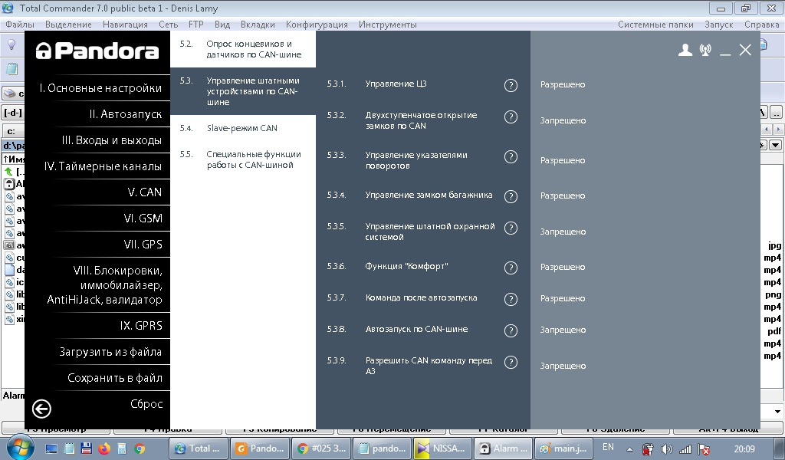Open help for Автозапуск по CAN-шине
This screenshot has width=785, height=460.
point(511,330)
